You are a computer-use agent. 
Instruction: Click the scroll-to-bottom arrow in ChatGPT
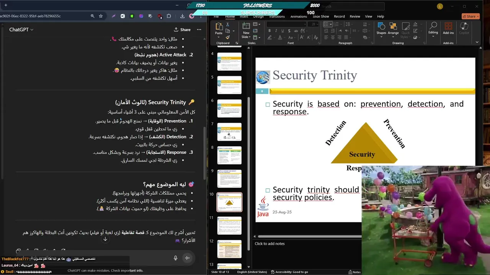point(105,239)
